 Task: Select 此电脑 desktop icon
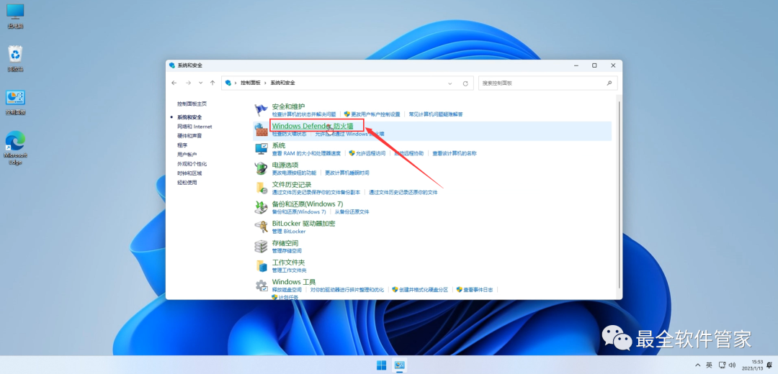pos(15,16)
